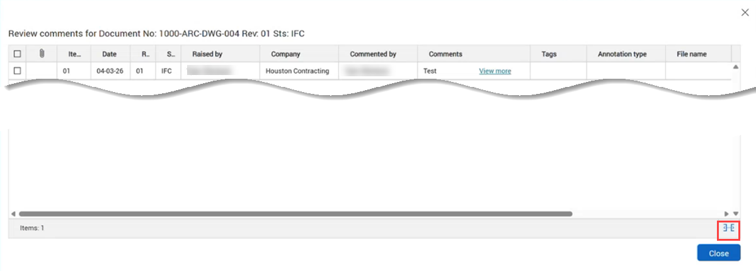This screenshot has width=756, height=271.
Task: Click the grid scroll up arrow
Action: click(x=735, y=67)
